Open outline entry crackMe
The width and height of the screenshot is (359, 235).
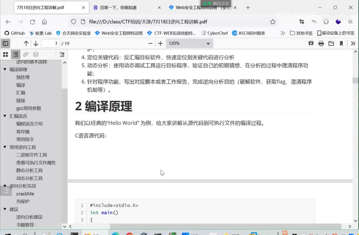click(x=25, y=194)
